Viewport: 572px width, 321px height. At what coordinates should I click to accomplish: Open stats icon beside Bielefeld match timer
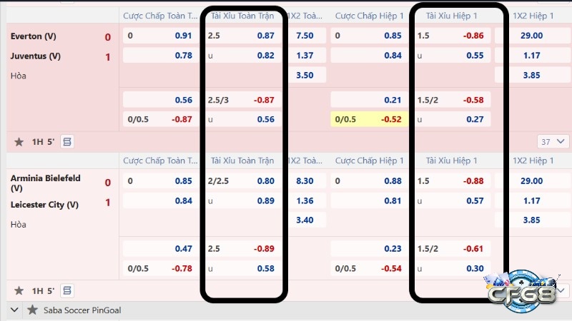67,290
